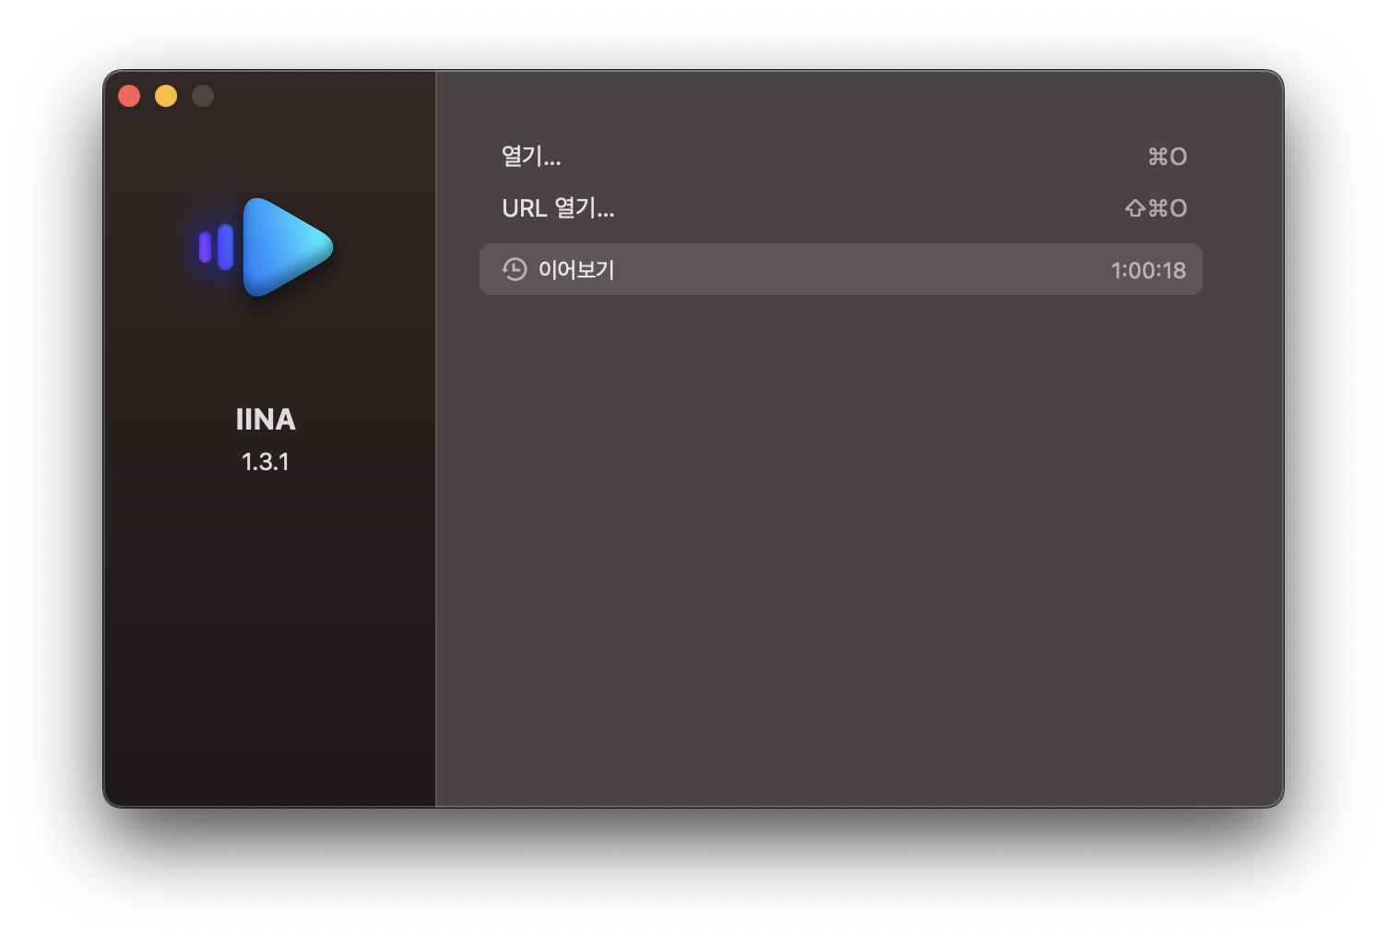Screen dimensions: 1387x944
Task: Click the version number 1.3.1
Action: (x=266, y=462)
